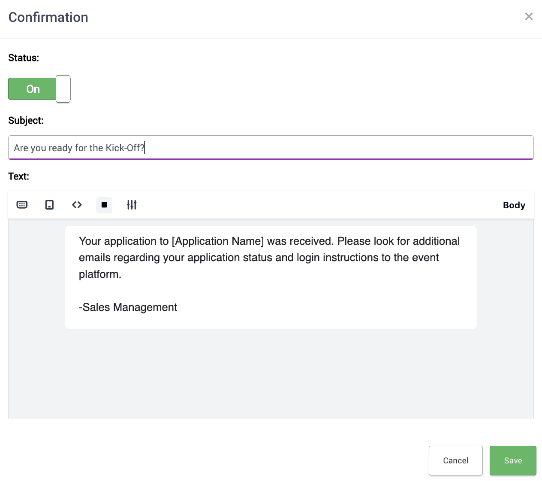Toggle the Status switch off
The height and width of the screenshot is (481, 542).
(33, 89)
